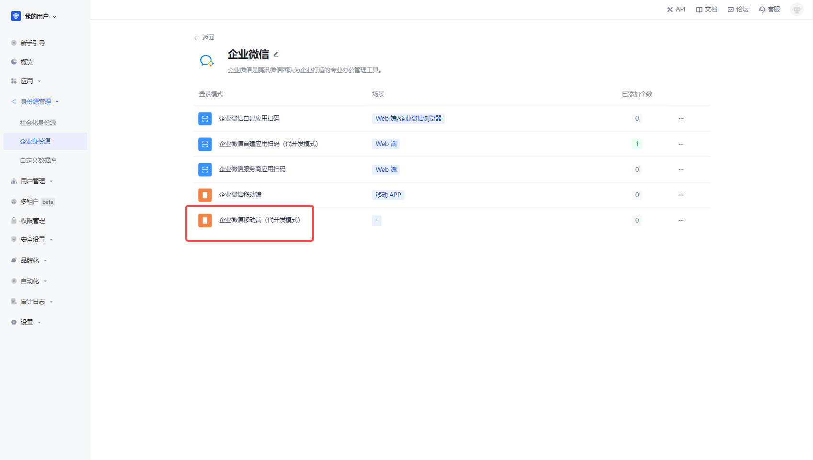Expand the 安全设置 sidebar menu

pos(33,240)
